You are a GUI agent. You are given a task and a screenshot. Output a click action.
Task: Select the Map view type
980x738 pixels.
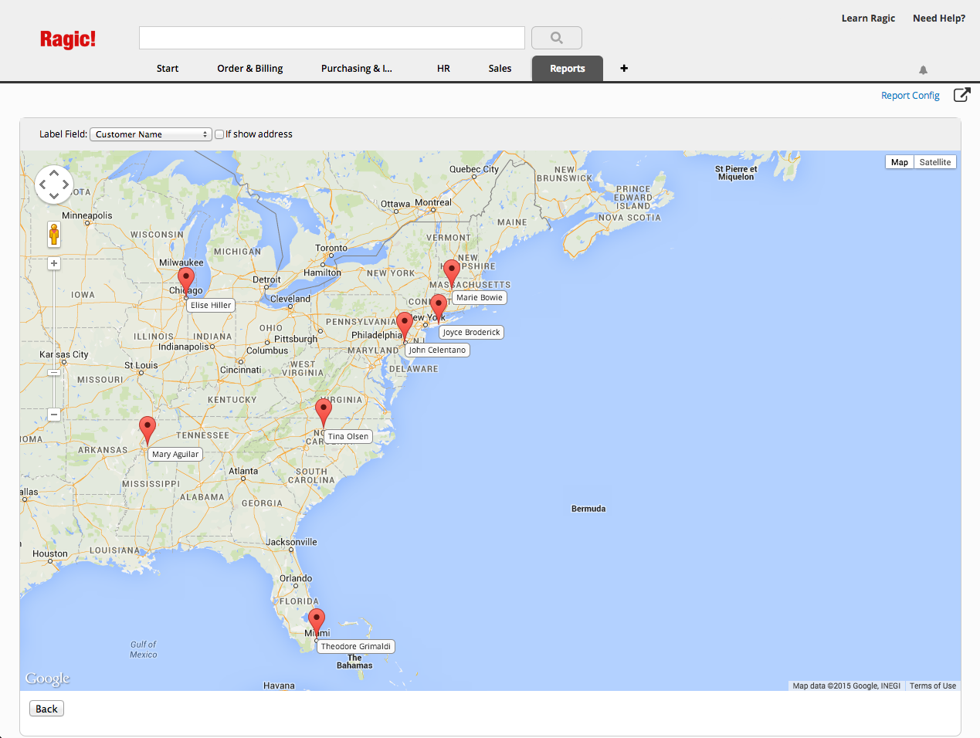[x=899, y=162]
